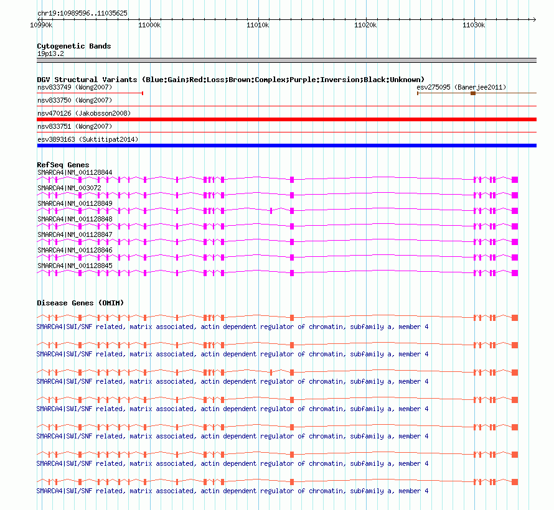Click the gray 19p13.2 cytogenetic band bar

286,60
